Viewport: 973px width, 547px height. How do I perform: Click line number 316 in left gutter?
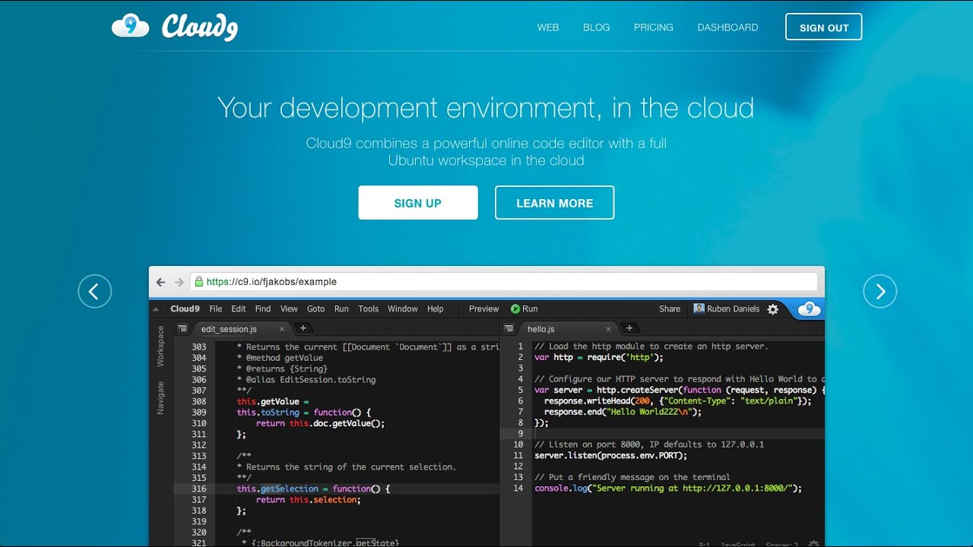199,489
